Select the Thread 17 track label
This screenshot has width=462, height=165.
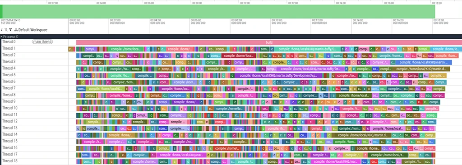coord(9,154)
